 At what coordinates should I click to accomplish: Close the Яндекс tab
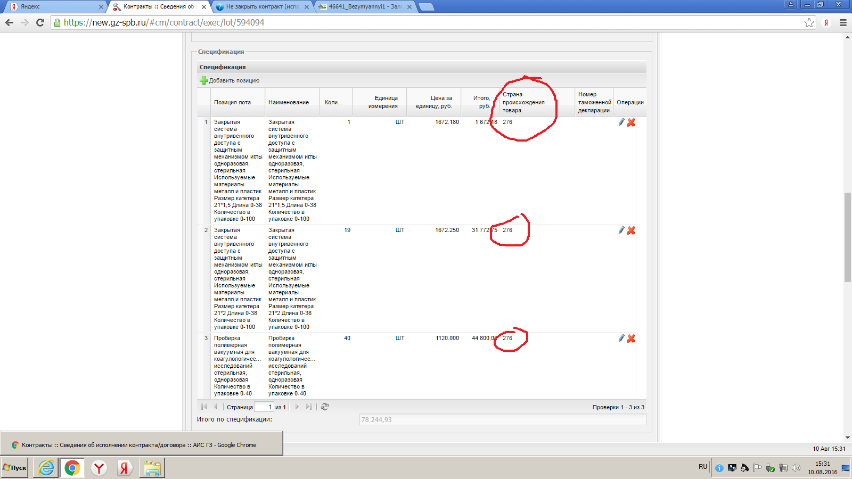[x=101, y=7]
